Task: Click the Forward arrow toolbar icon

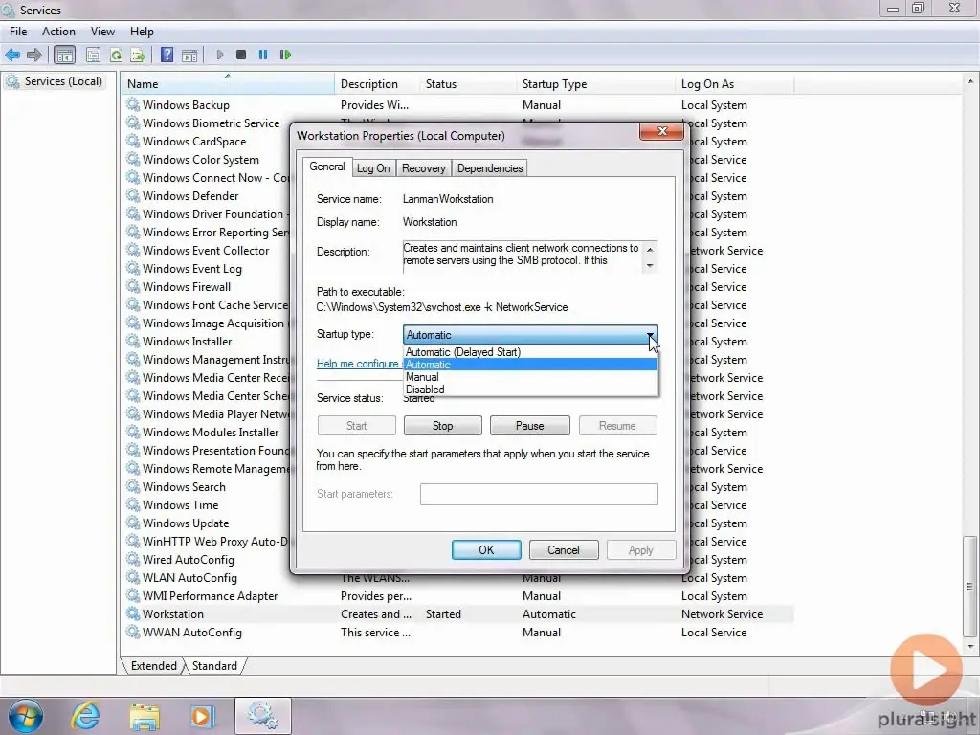Action: pos(33,55)
